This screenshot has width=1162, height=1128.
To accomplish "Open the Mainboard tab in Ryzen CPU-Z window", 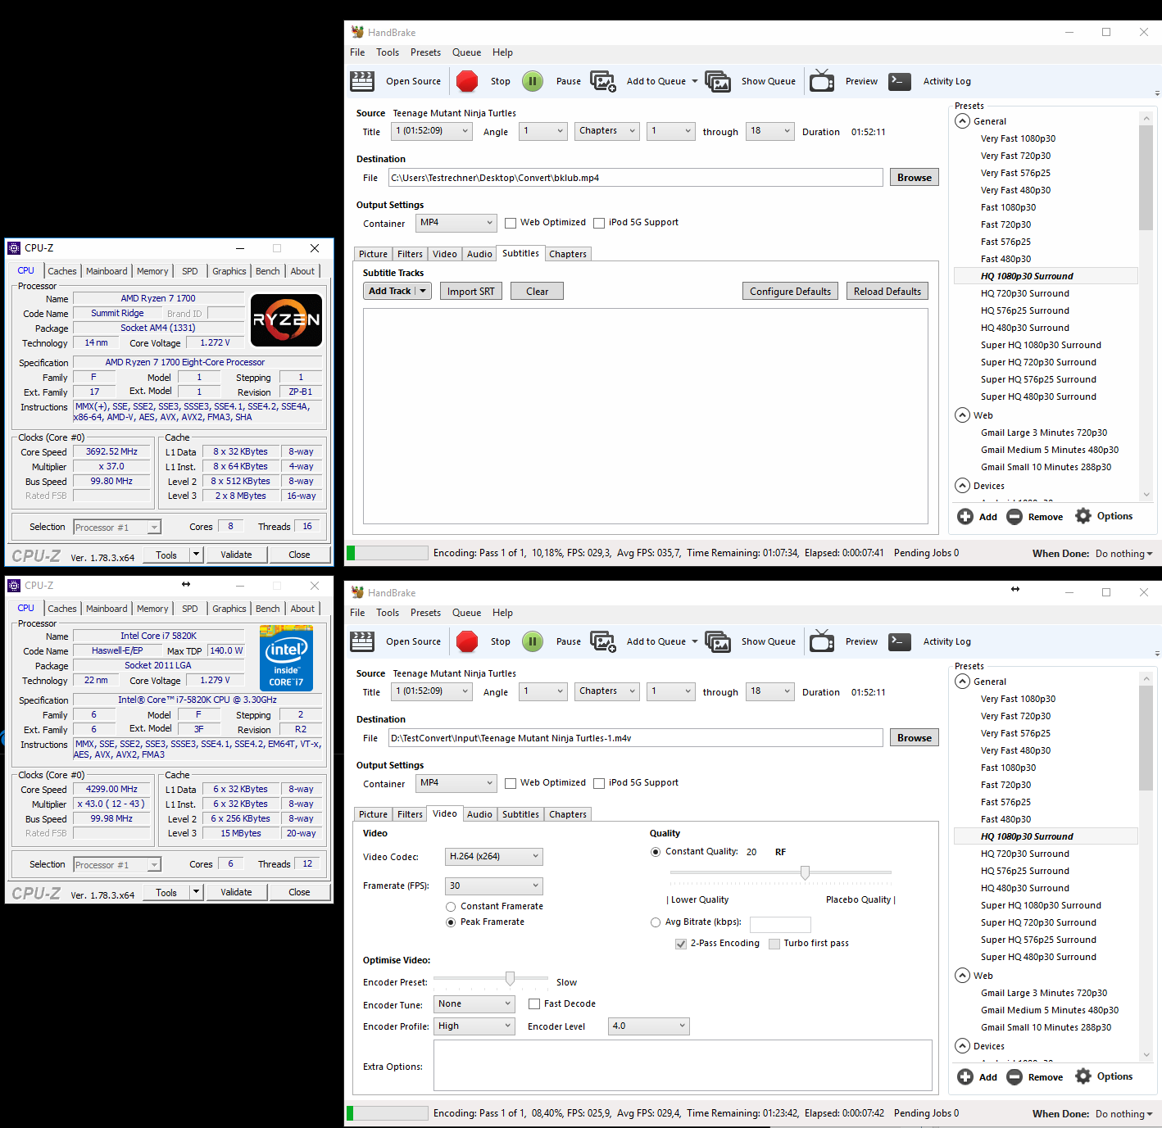I will 107,271.
